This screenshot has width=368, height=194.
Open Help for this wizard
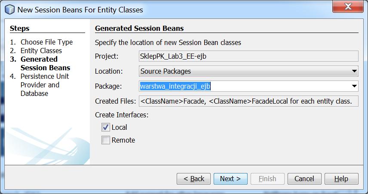(341, 179)
